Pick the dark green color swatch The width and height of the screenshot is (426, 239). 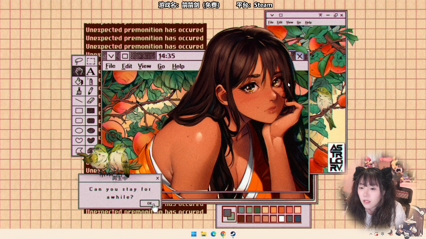click(x=257, y=209)
